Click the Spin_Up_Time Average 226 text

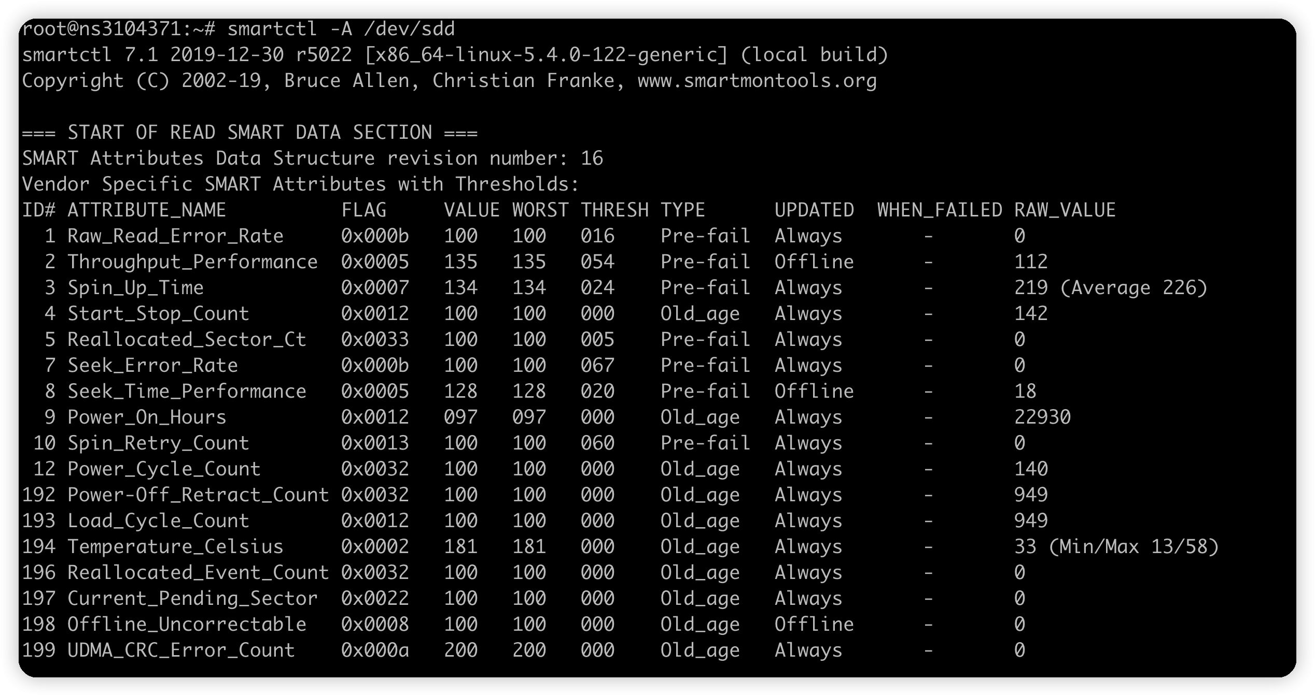[x=1133, y=288]
